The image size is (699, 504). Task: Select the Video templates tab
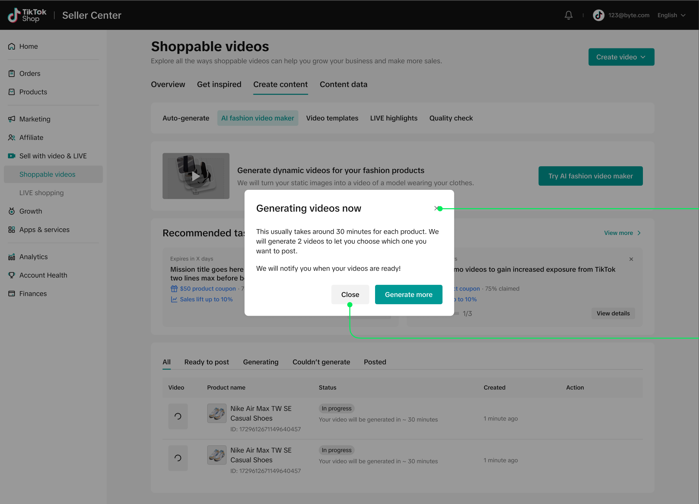click(332, 118)
